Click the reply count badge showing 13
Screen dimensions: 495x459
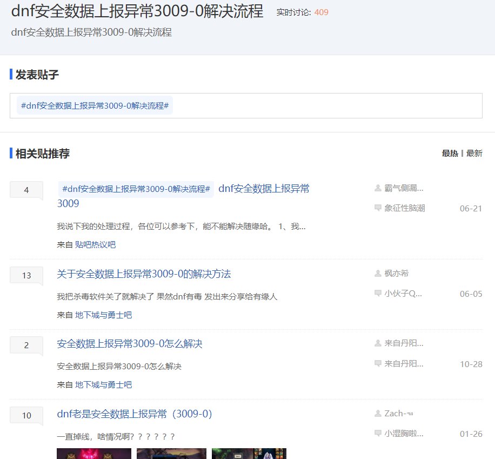click(26, 276)
